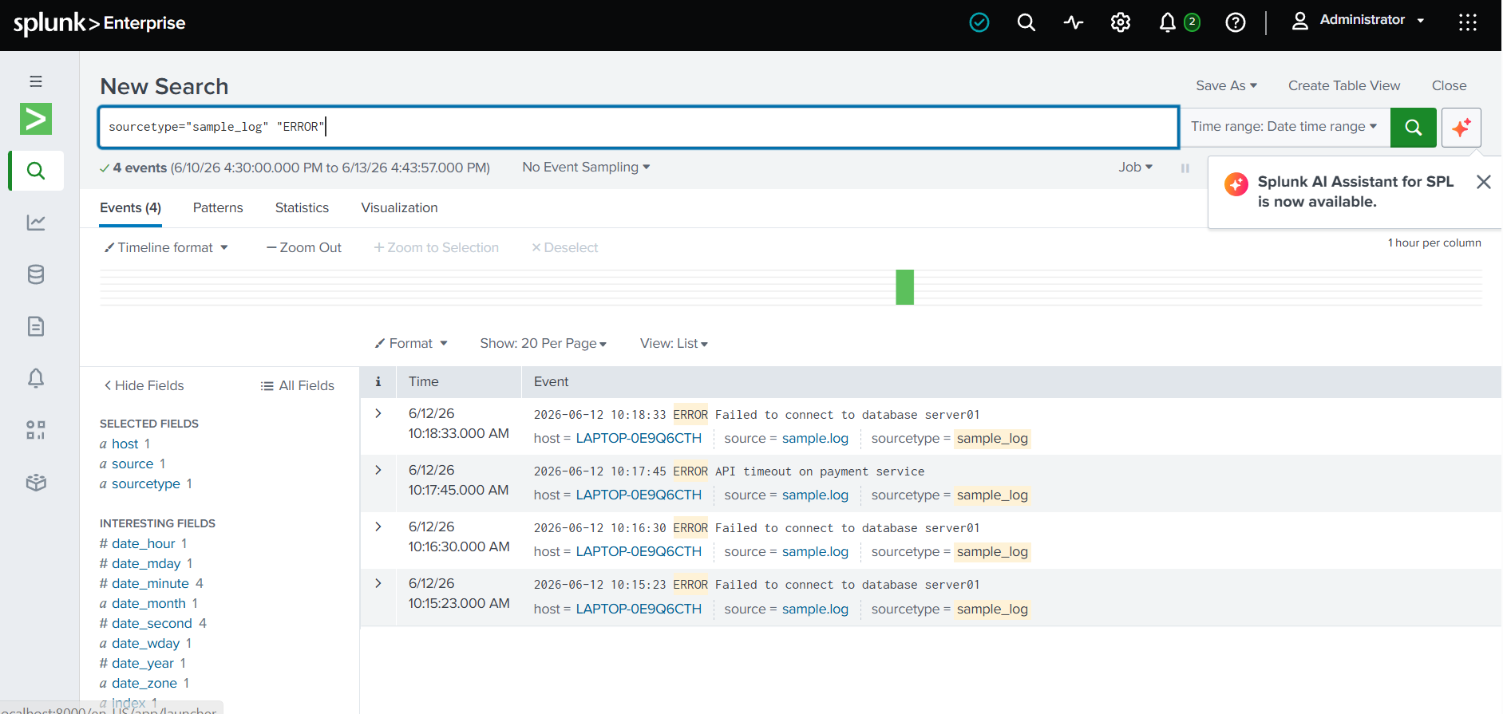Image resolution: width=1503 pixels, height=714 pixels.
Task: Expand the 10:18:33 event row
Action: tap(378, 413)
